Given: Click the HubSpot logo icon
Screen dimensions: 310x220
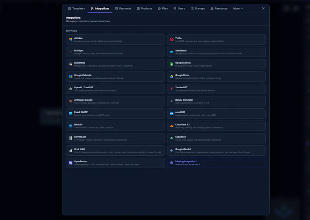Looking at the screenshot, I should tap(71, 52).
